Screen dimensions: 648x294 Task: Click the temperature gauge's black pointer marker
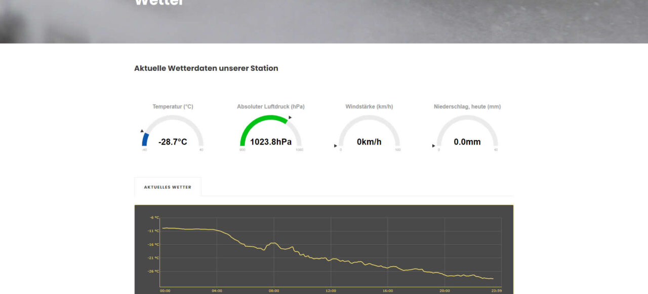(142, 131)
